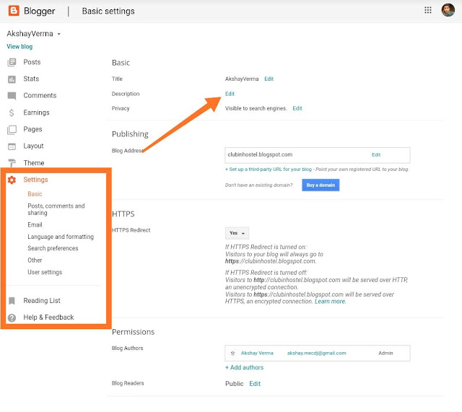The width and height of the screenshot is (462, 412).
Task: Click the Earnings dollar icon
Action: point(12,113)
